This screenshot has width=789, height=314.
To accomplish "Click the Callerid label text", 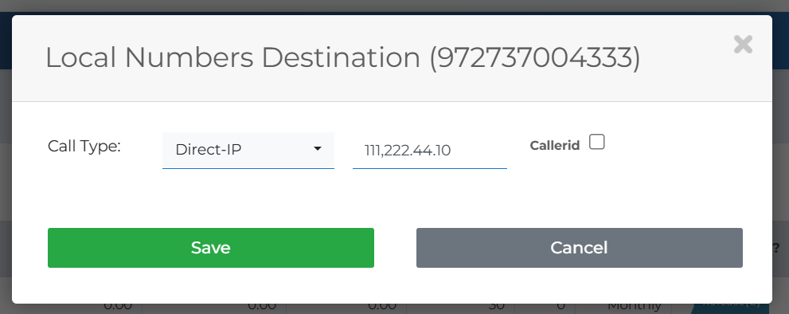I will pos(554,146).
